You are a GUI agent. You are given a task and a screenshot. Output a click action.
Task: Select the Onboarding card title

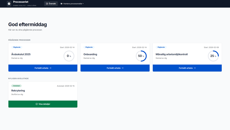pos(90,54)
